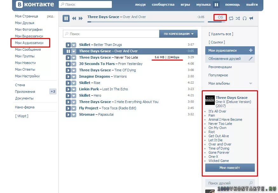Viewport: 278px width, 193px height.
Task: Click the +2 badge next to Приложения
Action: coord(53,92)
